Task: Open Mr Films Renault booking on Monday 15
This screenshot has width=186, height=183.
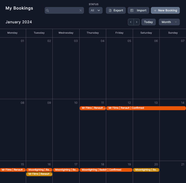Action: [13, 170]
